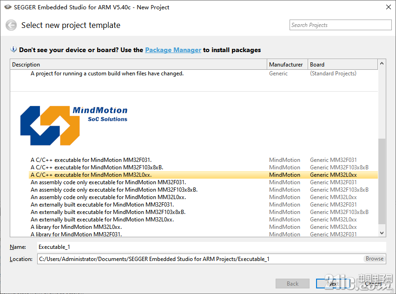Open the Package Manager link
Image resolution: width=396 pixels, height=294 pixels.
(x=173, y=50)
